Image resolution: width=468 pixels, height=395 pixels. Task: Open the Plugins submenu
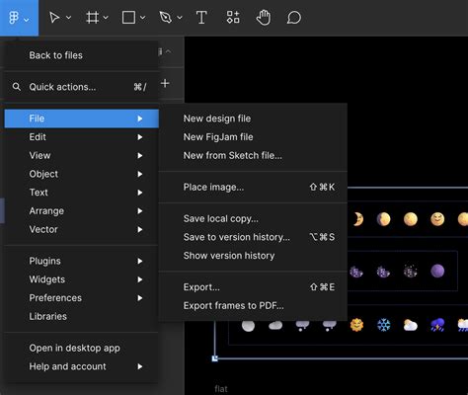81,261
